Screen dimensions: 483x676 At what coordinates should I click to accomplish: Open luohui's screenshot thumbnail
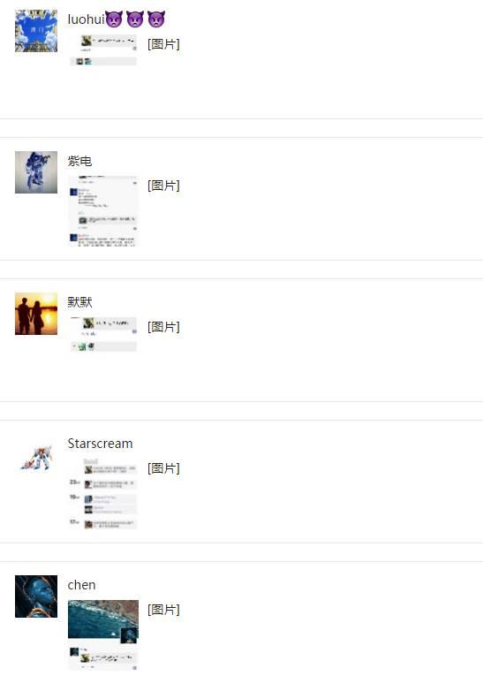(x=103, y=50)
